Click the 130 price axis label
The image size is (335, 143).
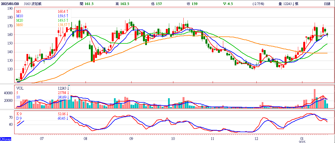[10, 60]
